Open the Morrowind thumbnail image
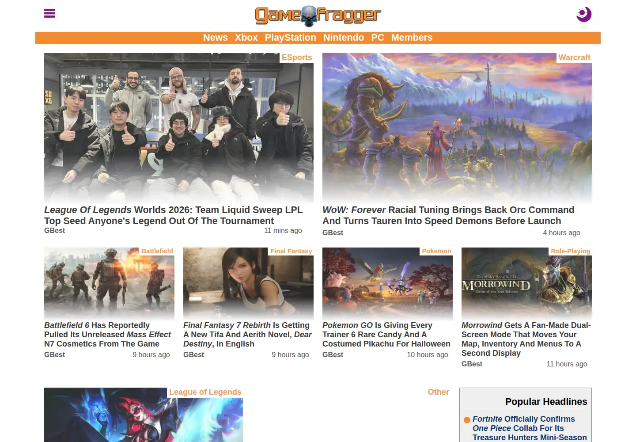The height and width of the screenshot is (442, 636). coord(526,284)
